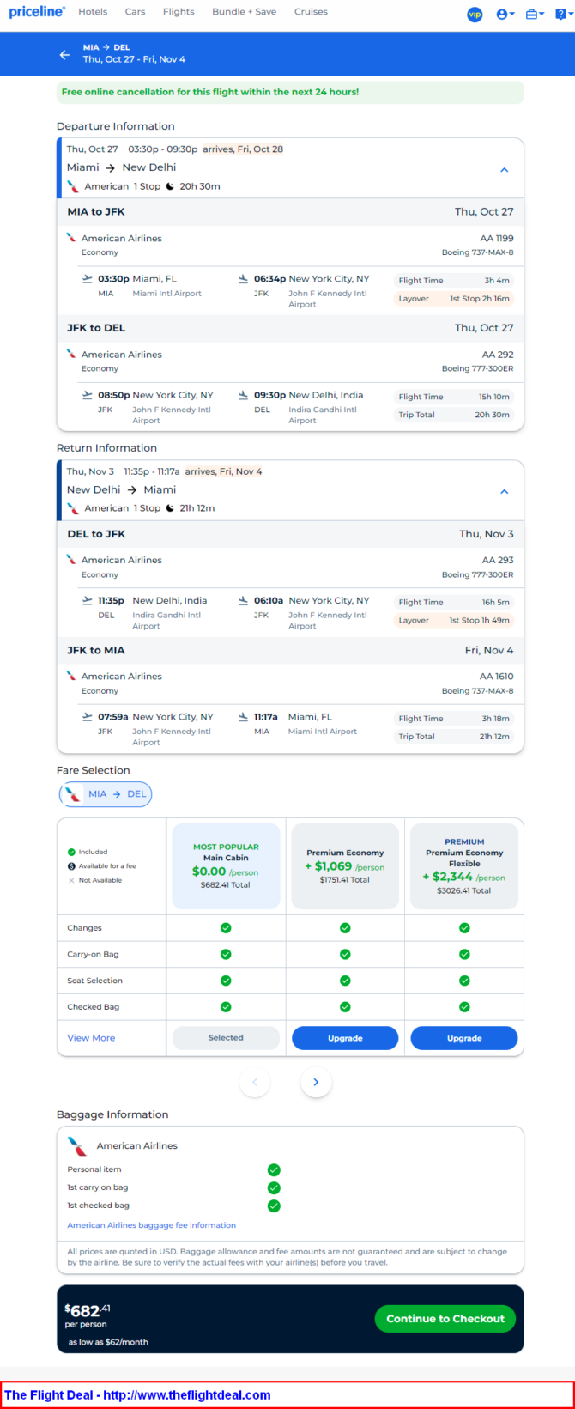Open the trips briefcase icon menu
The height and width of the screenshot is (1409, 575).
(x=535, y=14)
